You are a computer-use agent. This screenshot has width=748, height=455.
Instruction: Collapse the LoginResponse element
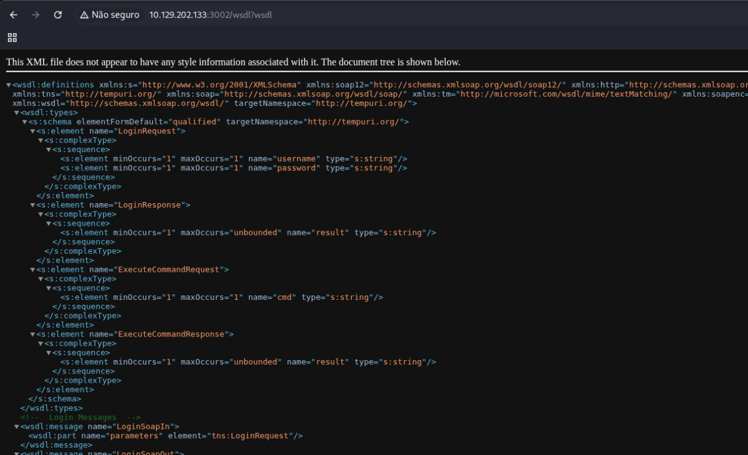(x=32, y=205)
